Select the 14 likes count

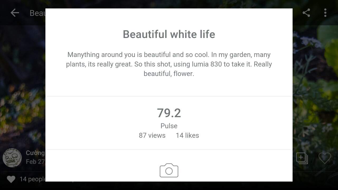tap(187, 135)
